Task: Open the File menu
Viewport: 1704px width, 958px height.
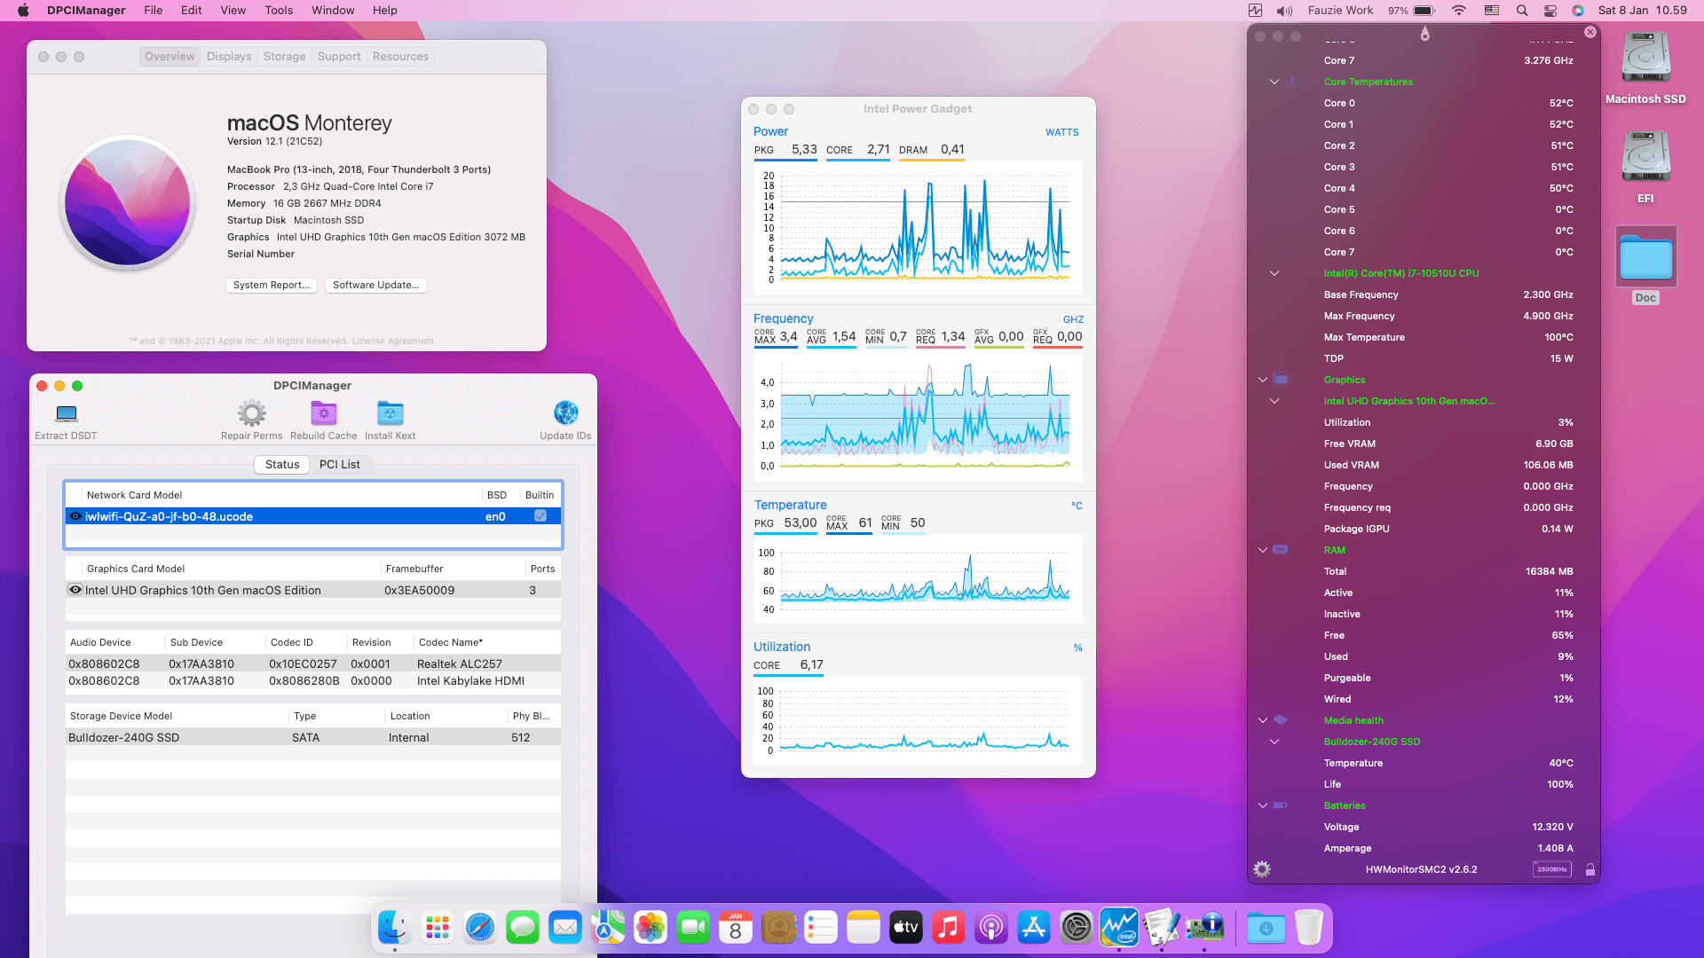Action: 154,11
